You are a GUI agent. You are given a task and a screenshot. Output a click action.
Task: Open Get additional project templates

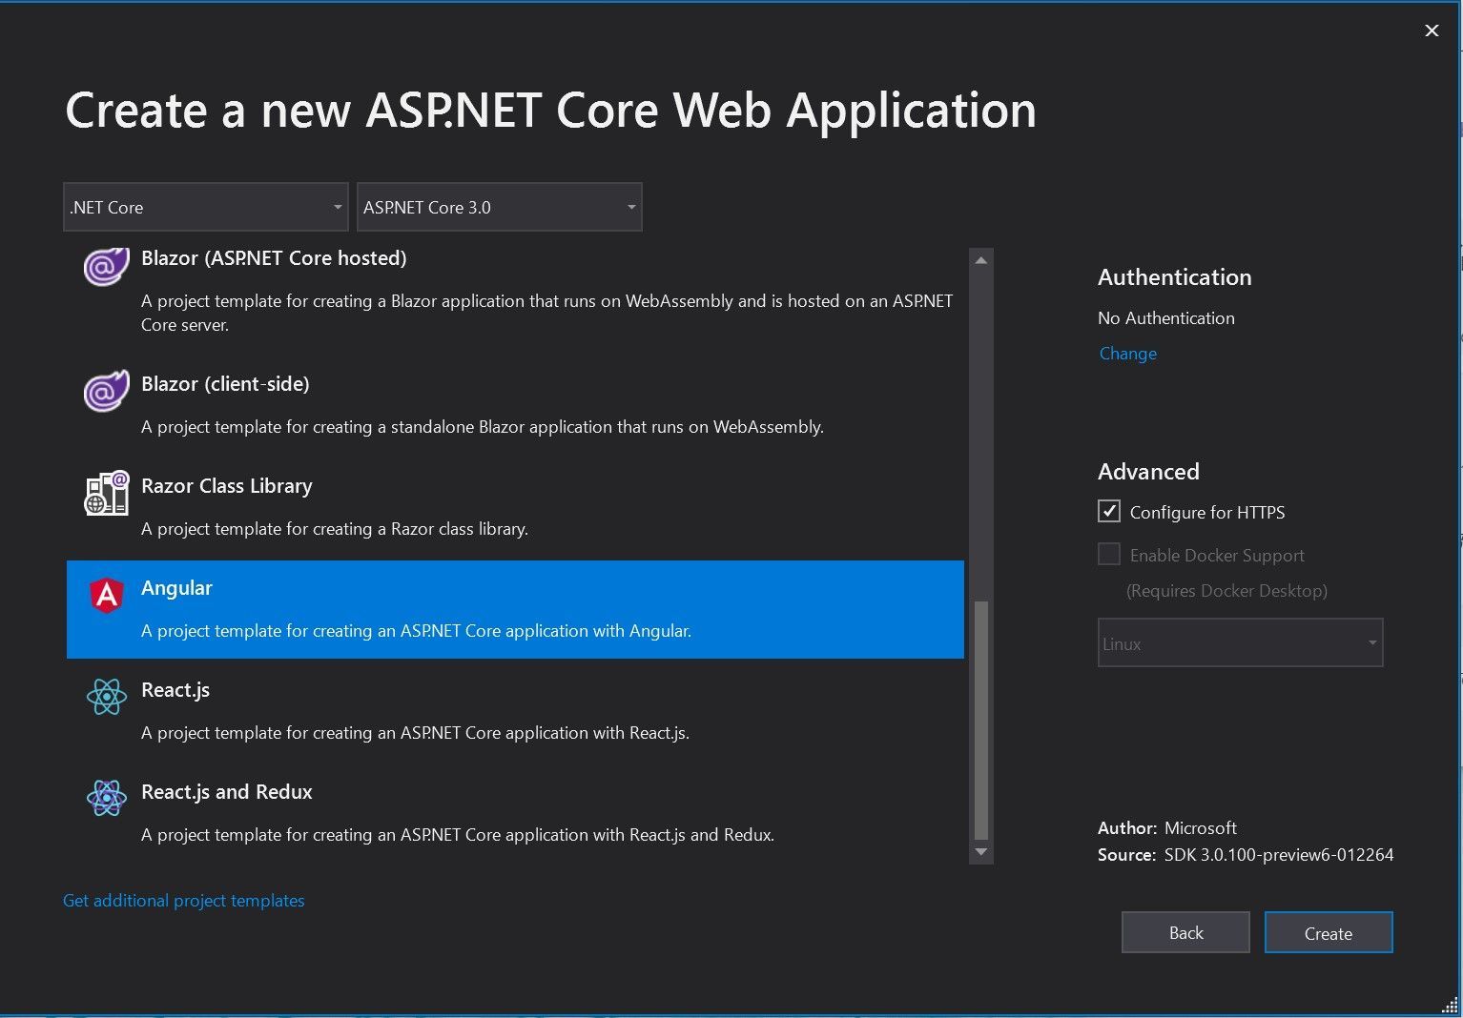point(183,900)
